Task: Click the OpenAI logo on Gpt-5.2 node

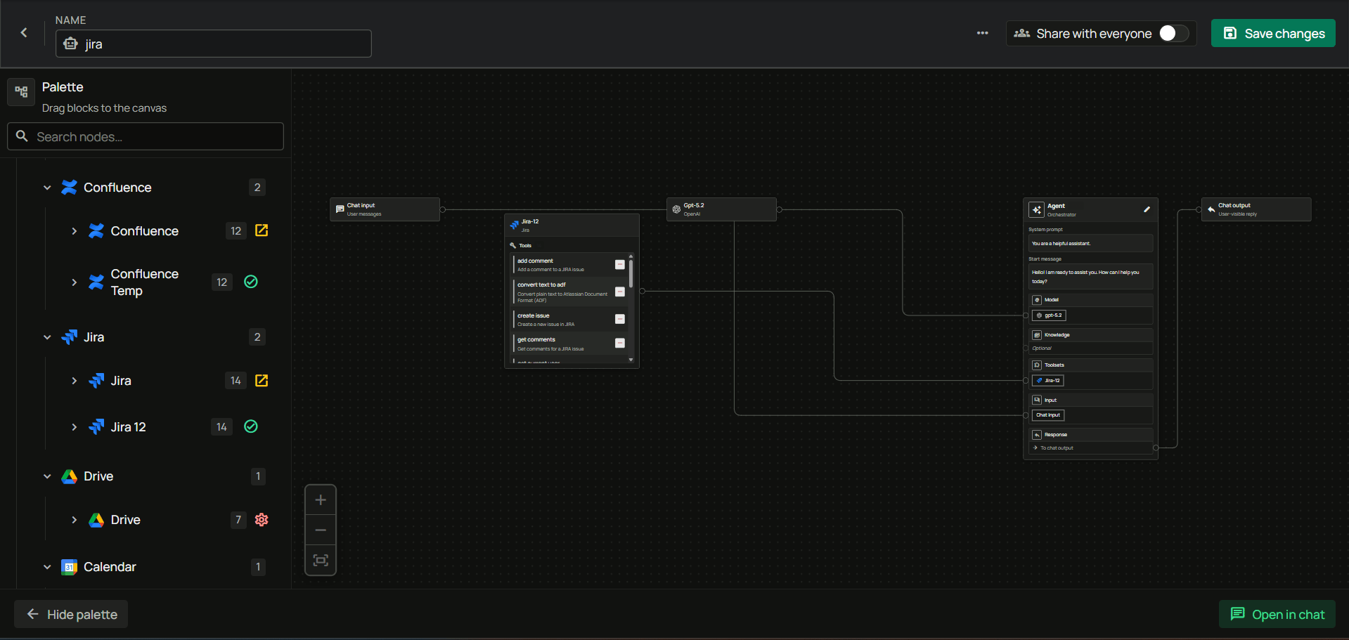Action: coord(676,209)
